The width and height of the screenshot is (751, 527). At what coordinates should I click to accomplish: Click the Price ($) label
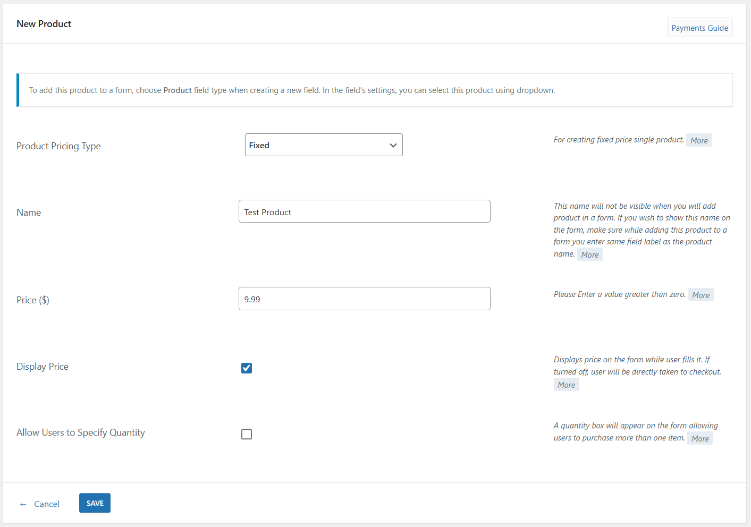33,300
